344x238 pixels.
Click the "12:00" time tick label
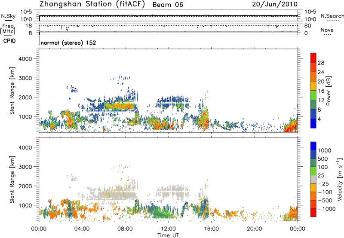tap(168, 229)
